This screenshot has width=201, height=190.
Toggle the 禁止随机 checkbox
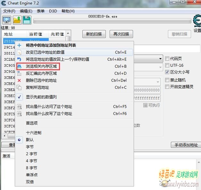(167, 80)
